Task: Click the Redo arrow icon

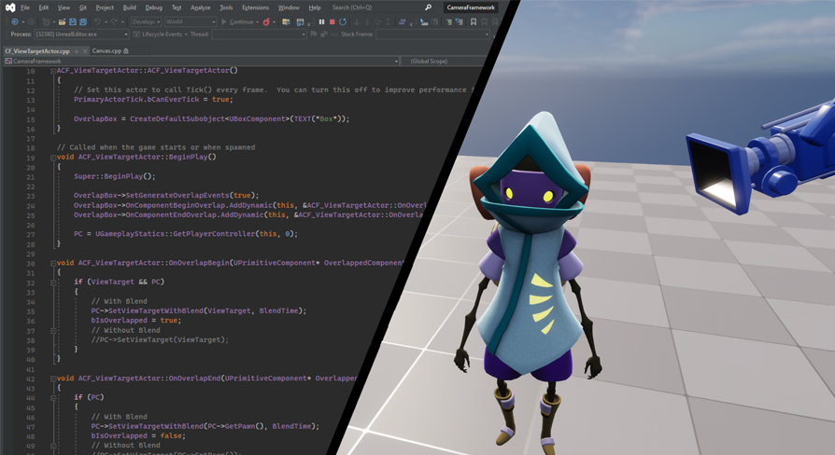Action: pos(114,21)
